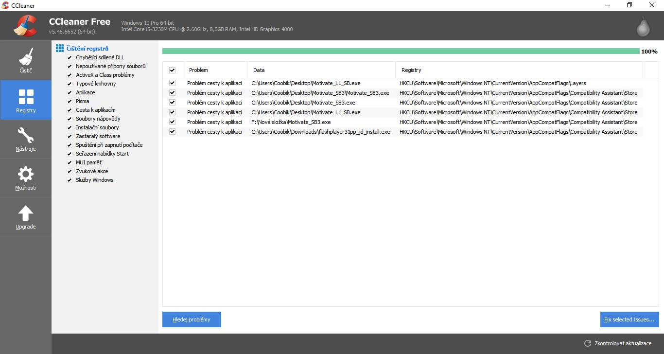Toggle Instalační soubory checkbox
Screen dimensions: 664x354
pyautogui.click(x=70, y=127)
